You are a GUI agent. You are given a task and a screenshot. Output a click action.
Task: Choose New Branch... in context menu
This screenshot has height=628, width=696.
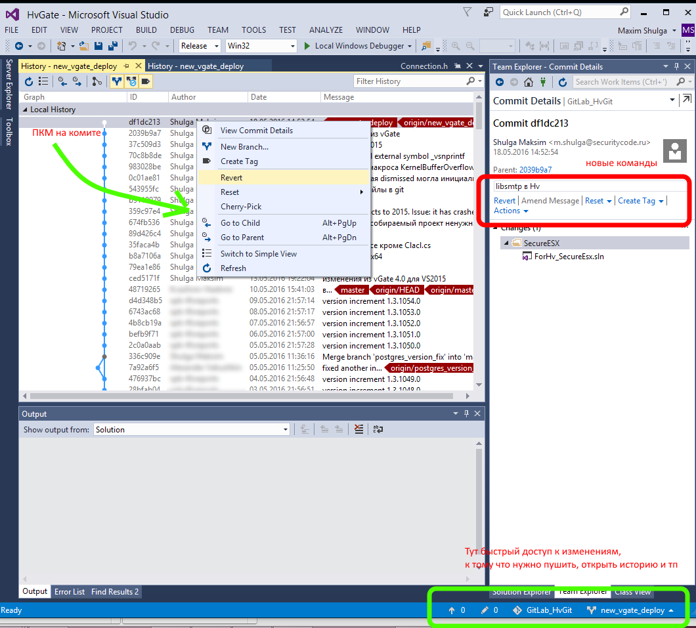pos(284,147)
